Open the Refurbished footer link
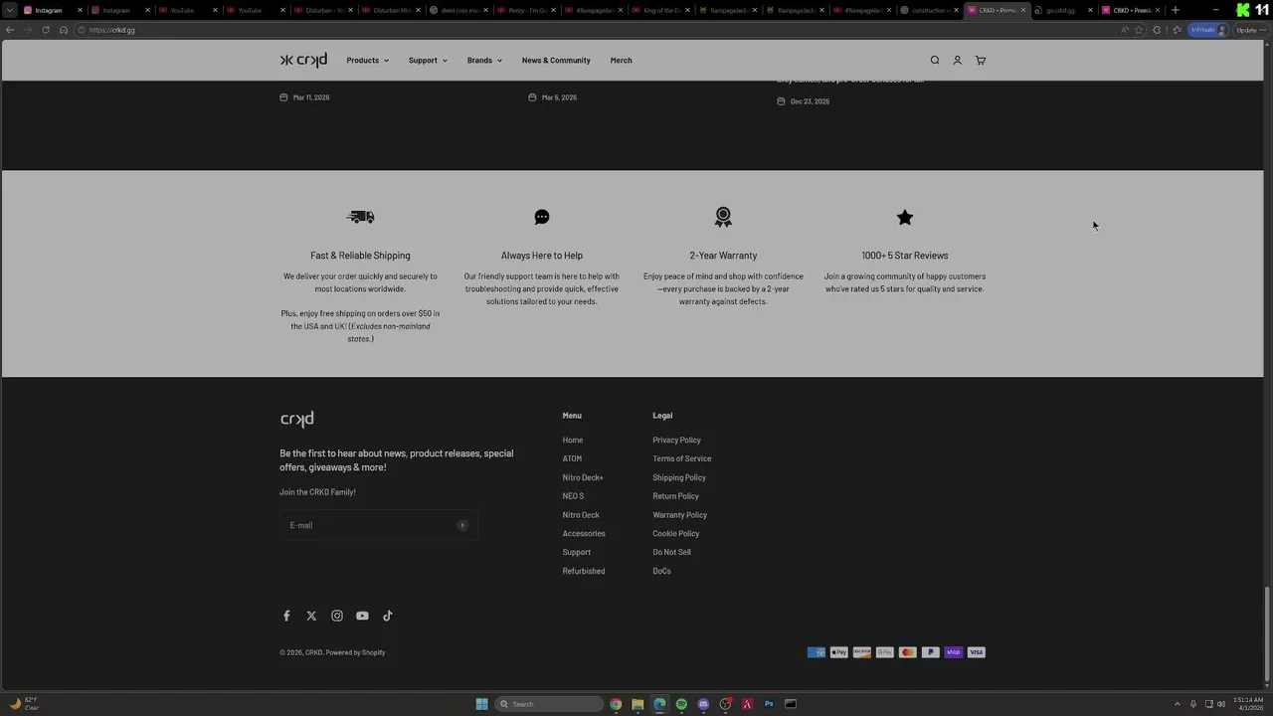The image size is (1273, 716). [584, 572]
